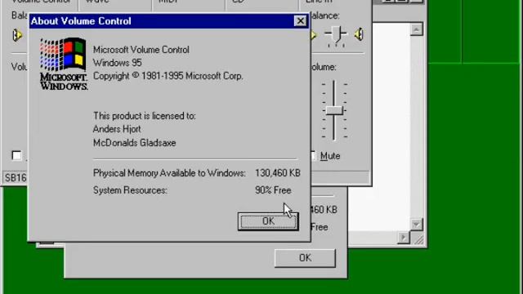Select the "McDonalds Gladsaxe" text
523x294 pixels.
tap(134, 143)
